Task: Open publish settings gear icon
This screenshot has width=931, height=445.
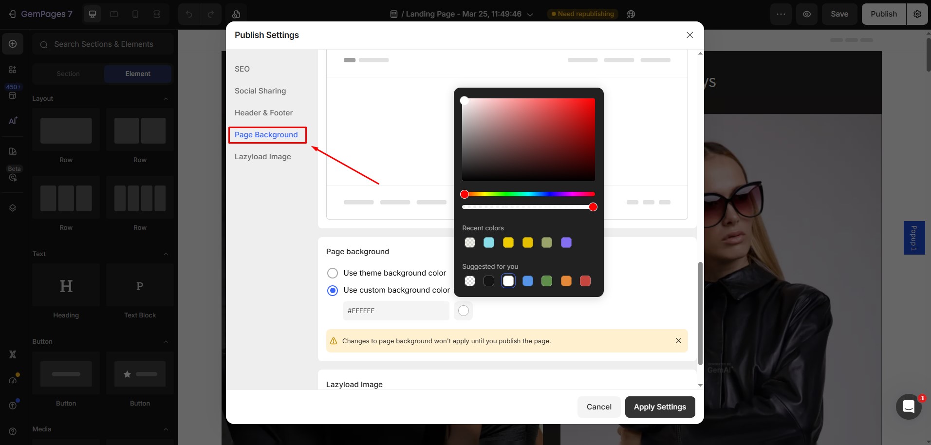Action: [917, 14]
